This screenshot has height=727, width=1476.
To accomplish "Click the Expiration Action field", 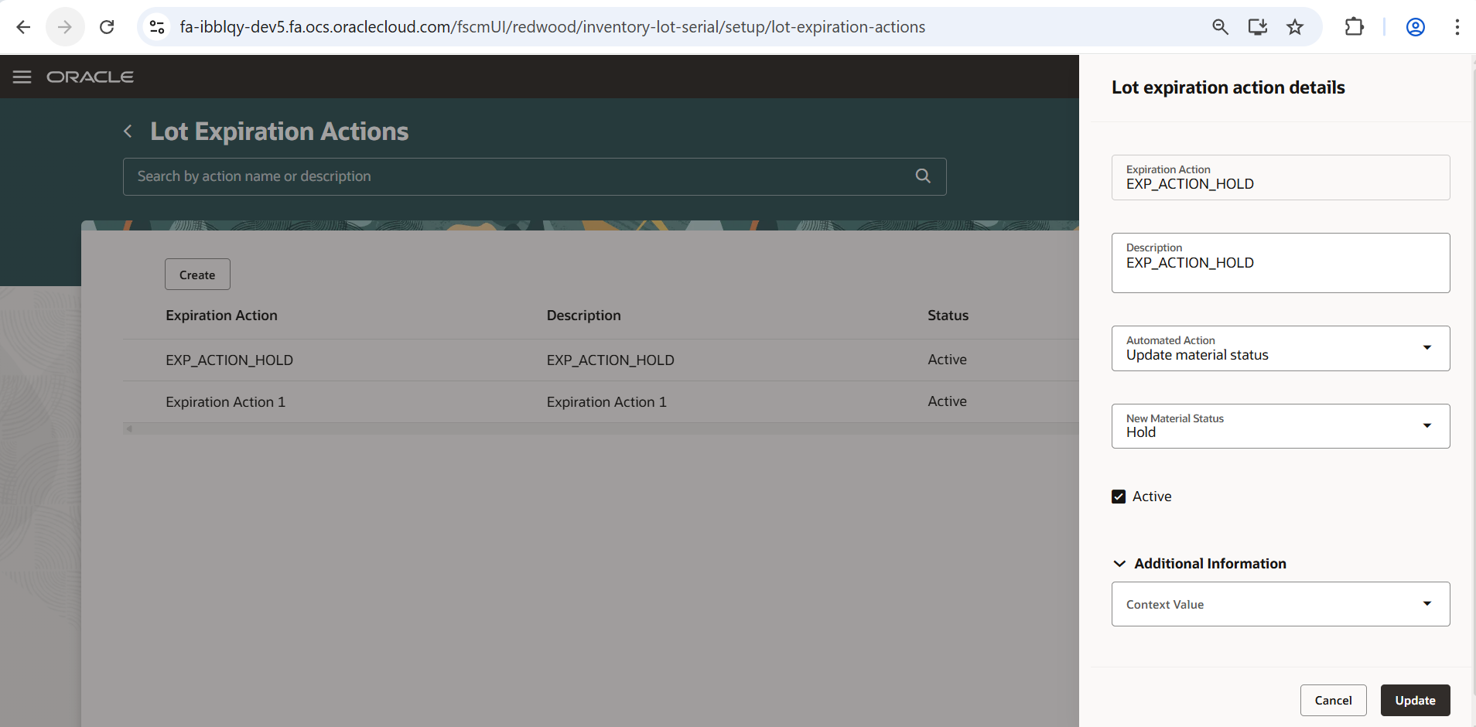I will tap(1280, 178).
